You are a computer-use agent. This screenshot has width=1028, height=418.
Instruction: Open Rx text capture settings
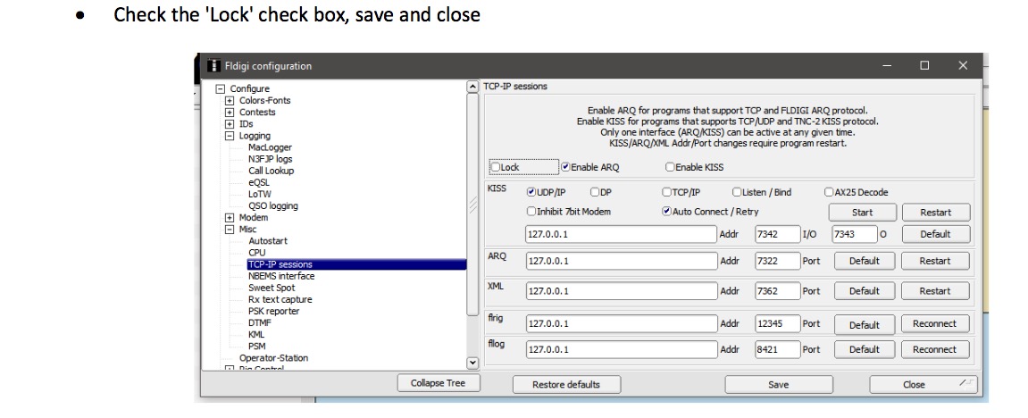tap(280, 299)
